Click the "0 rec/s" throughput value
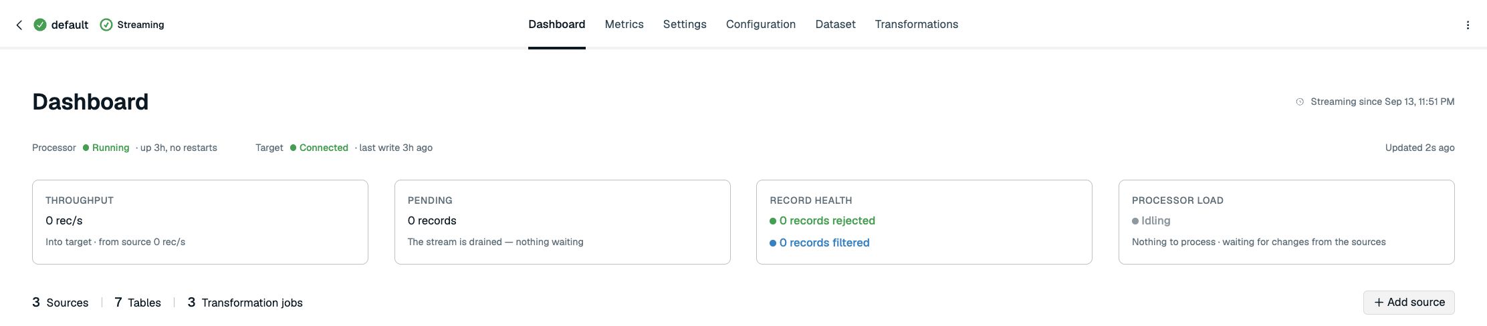1487x326 pixels. pos(64,221)
